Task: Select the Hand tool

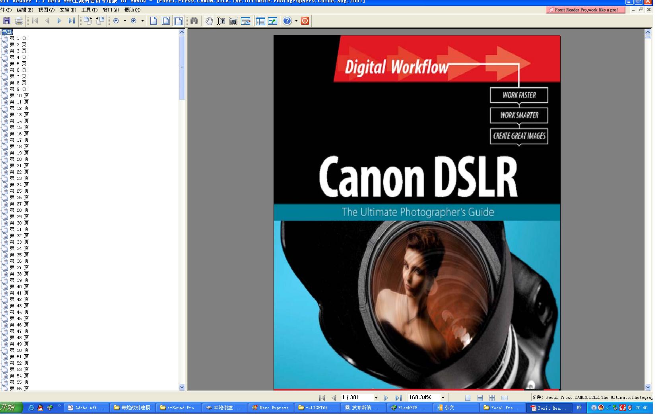Action: click(x=209, y=21)
